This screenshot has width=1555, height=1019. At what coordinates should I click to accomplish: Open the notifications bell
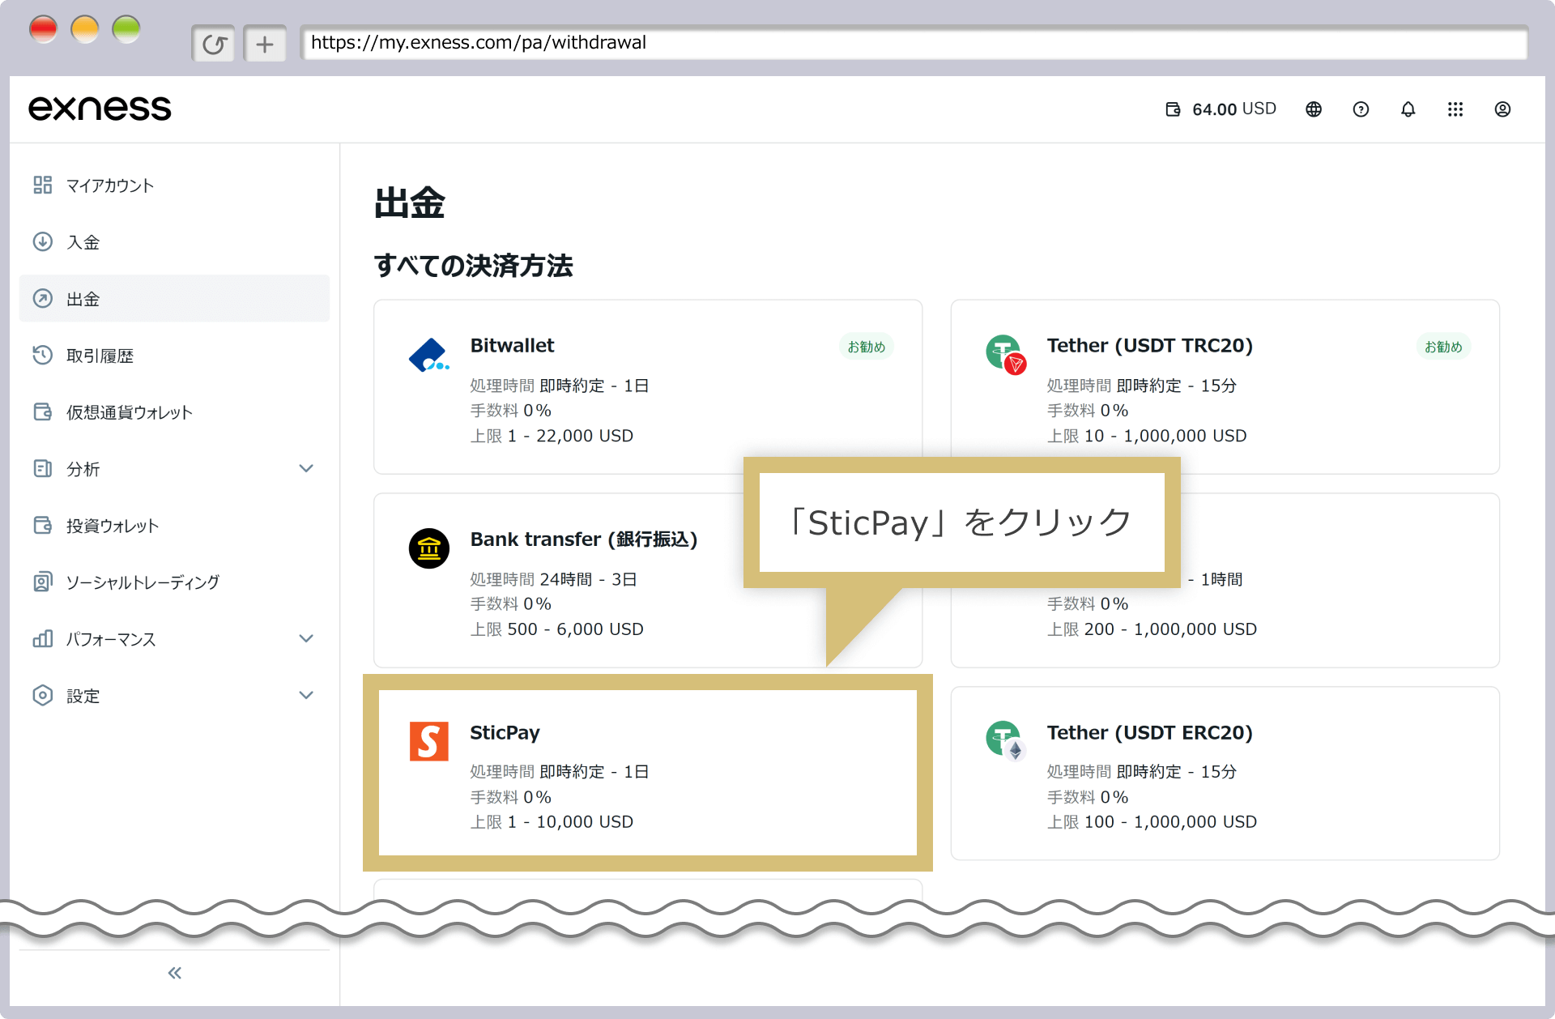1408,109
